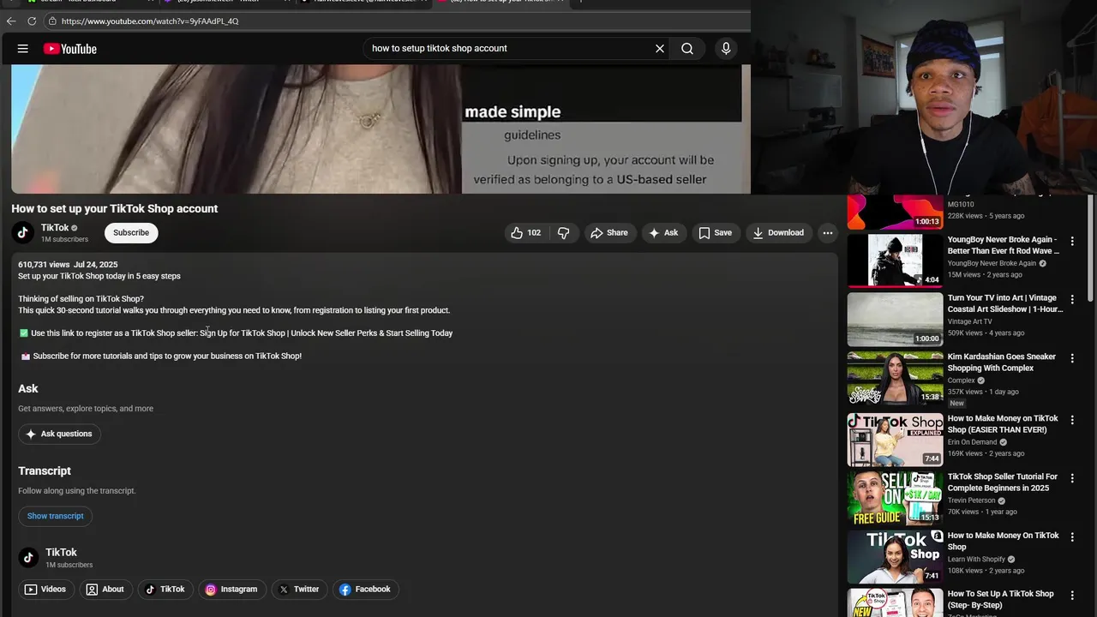The width and height of the screenshot is (1097, 617).
Task: Open the three-dot more actions menu
Action: (x=828, y=232)
